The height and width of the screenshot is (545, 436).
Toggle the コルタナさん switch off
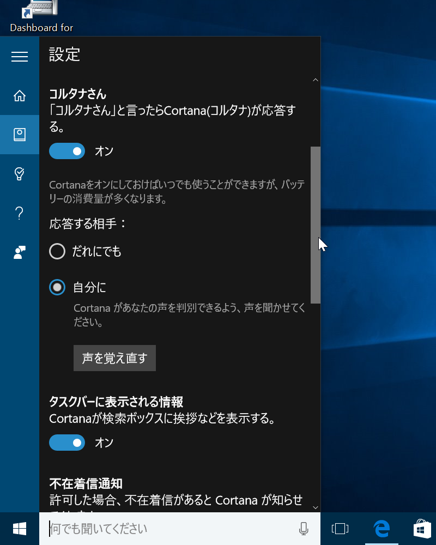(x=66, y=151)
